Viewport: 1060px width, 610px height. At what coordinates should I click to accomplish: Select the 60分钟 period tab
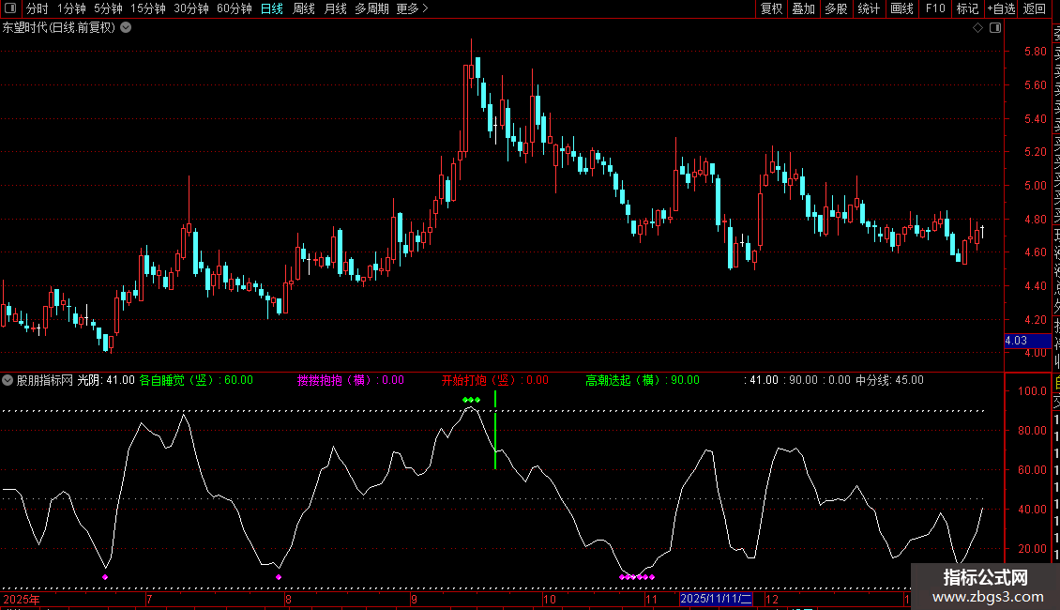click(x=235, y=8)
